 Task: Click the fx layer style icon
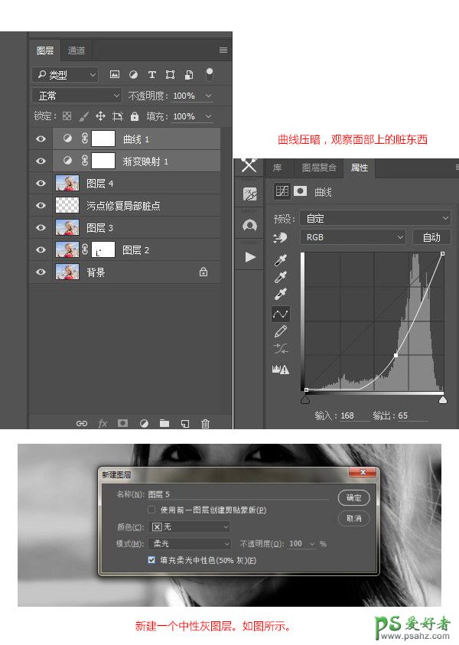click(103, 423)
